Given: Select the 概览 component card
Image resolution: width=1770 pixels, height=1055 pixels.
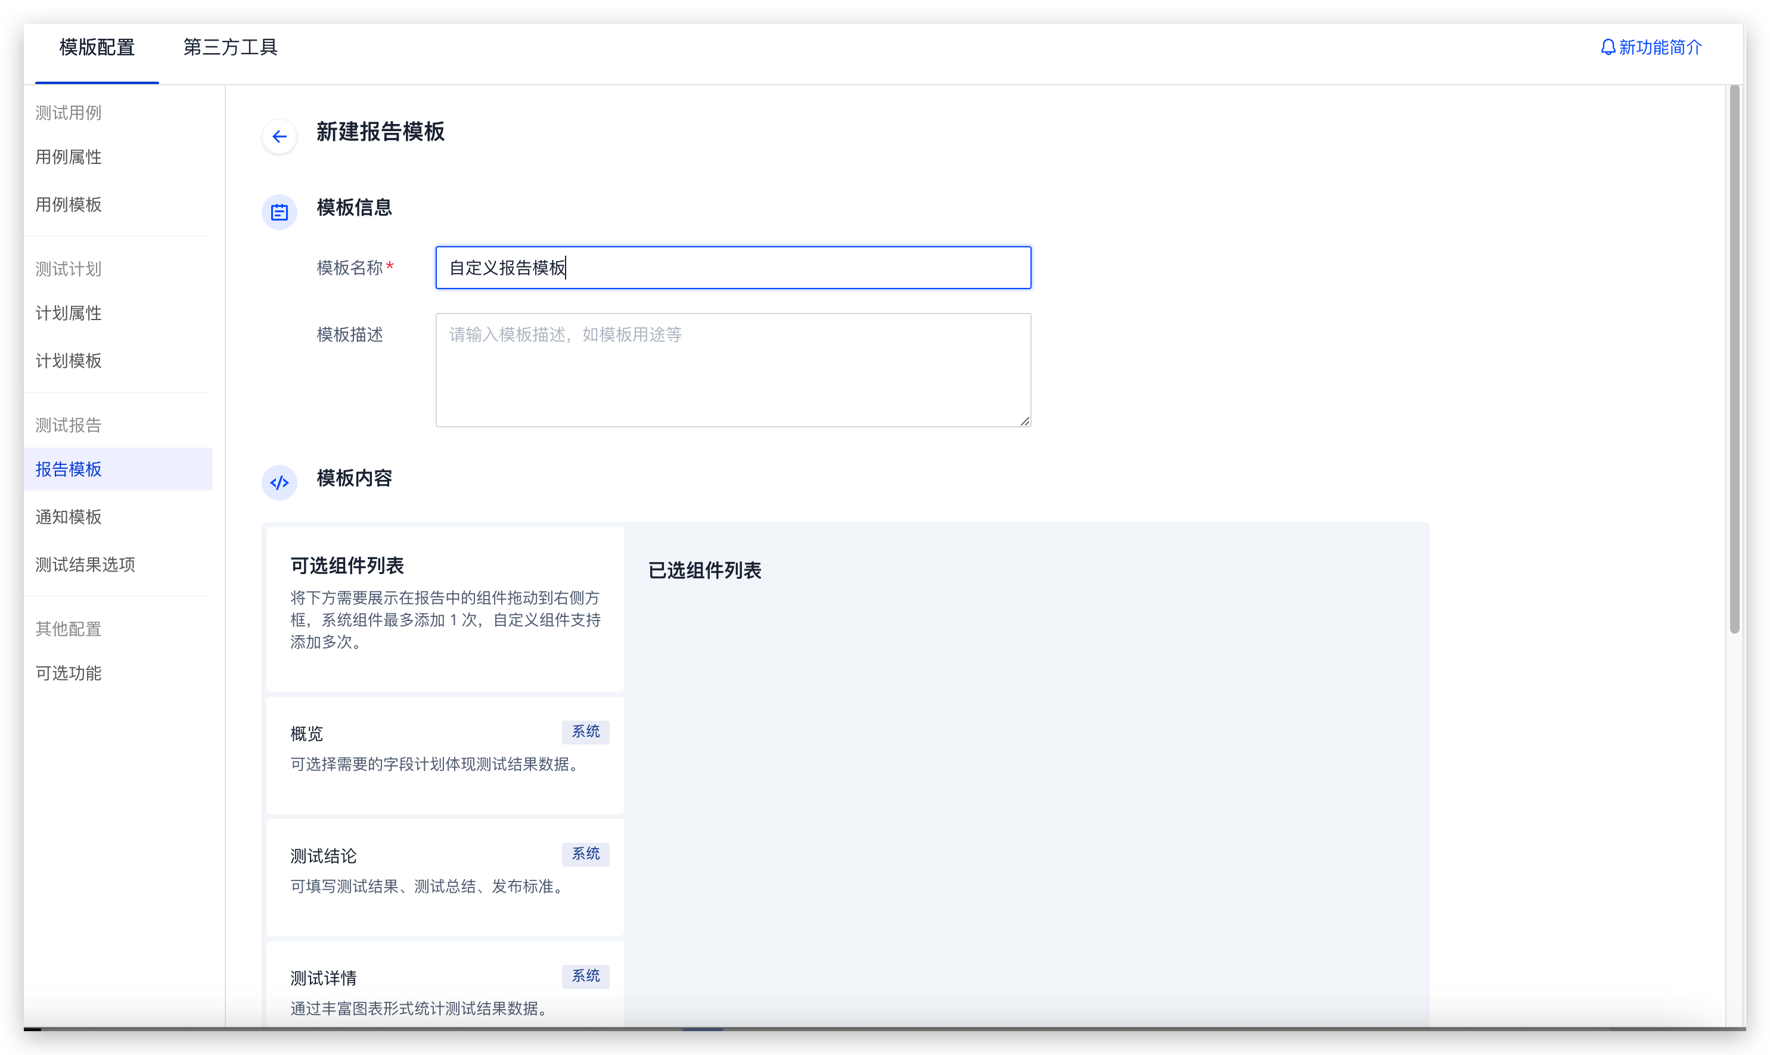Looking at the screenshot, I should 445,756.
